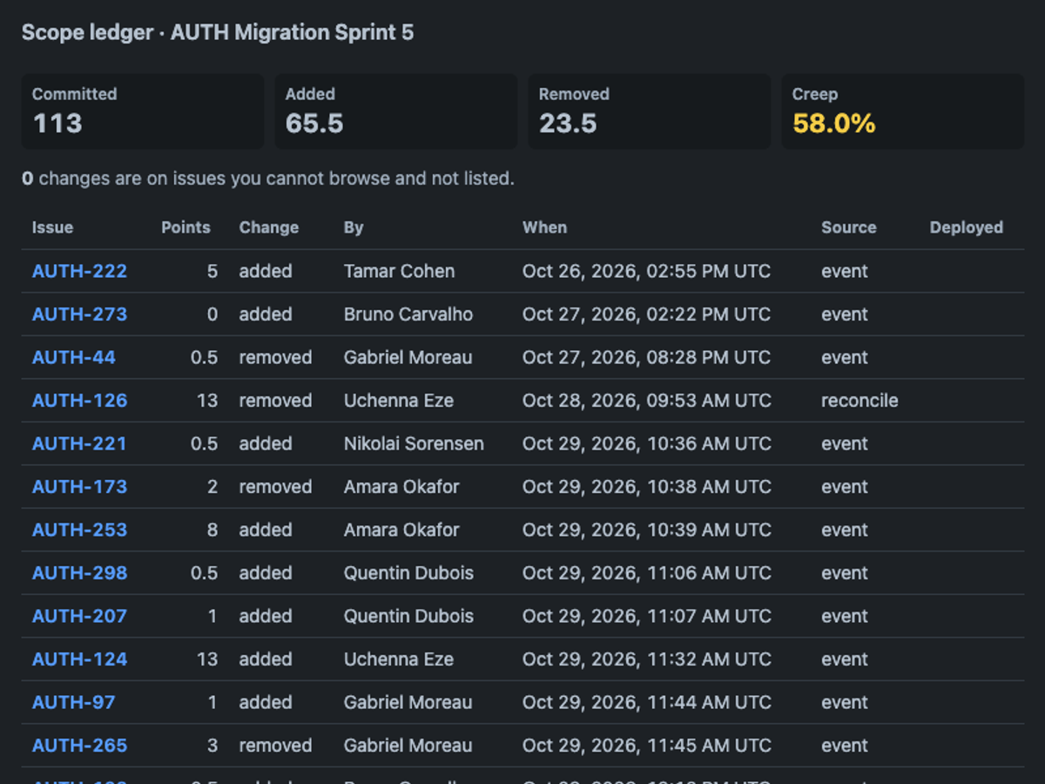Click the 'reconcile' source value
The image size is (1045, 784).
click(x=860, y=401)
